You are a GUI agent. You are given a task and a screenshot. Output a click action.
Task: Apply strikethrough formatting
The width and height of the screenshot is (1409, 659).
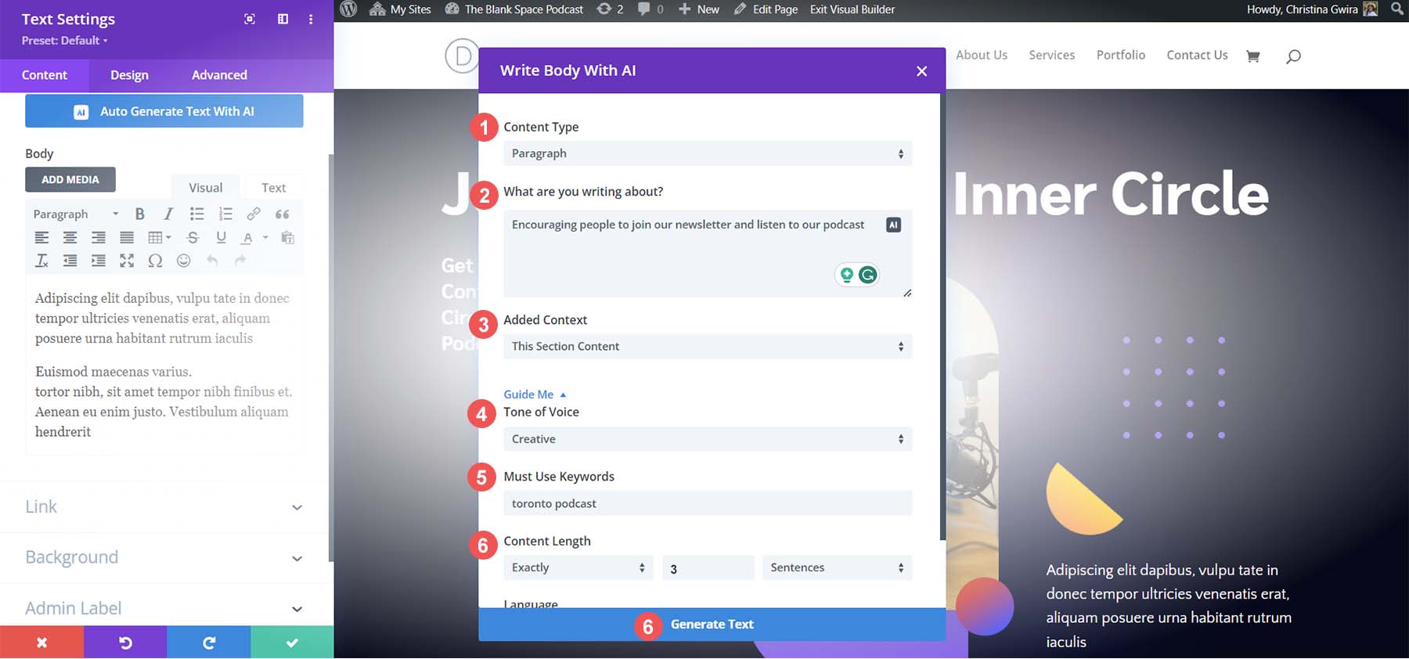pyautogui.click(x=193, y=237)
